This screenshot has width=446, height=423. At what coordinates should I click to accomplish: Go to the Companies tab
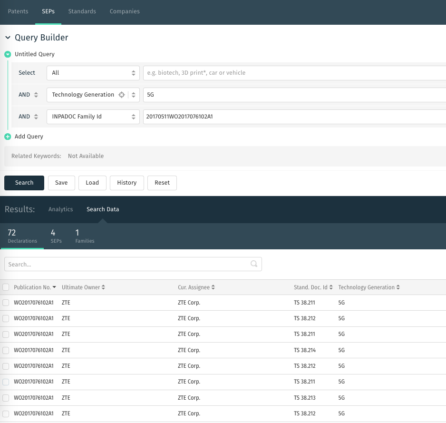125,11
